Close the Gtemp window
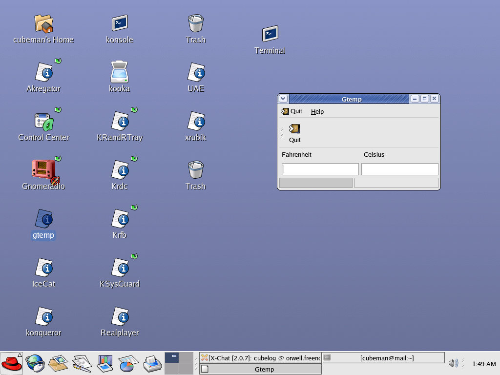This screenshot has height=375, width=500. [x=434, y=99]
